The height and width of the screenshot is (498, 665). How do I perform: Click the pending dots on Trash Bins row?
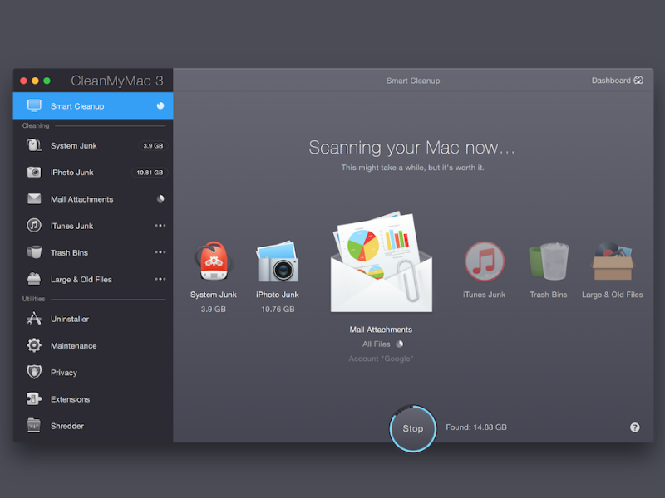tap(160, 252)
